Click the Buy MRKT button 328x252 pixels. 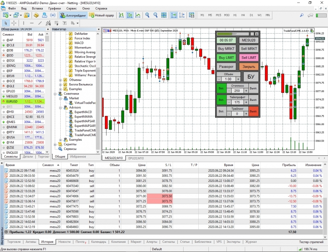coord(226,49)
